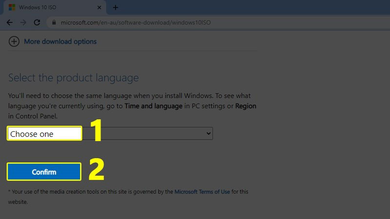Click the bold Time and language text
The image size is (390, 219).
tap(154, 106)
